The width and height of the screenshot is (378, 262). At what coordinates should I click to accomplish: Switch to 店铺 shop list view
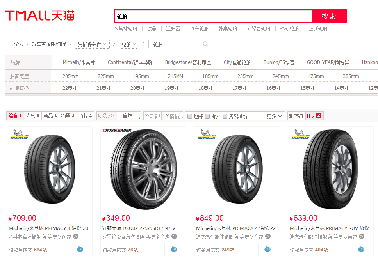pyautogui.click(x=296, y=116)
